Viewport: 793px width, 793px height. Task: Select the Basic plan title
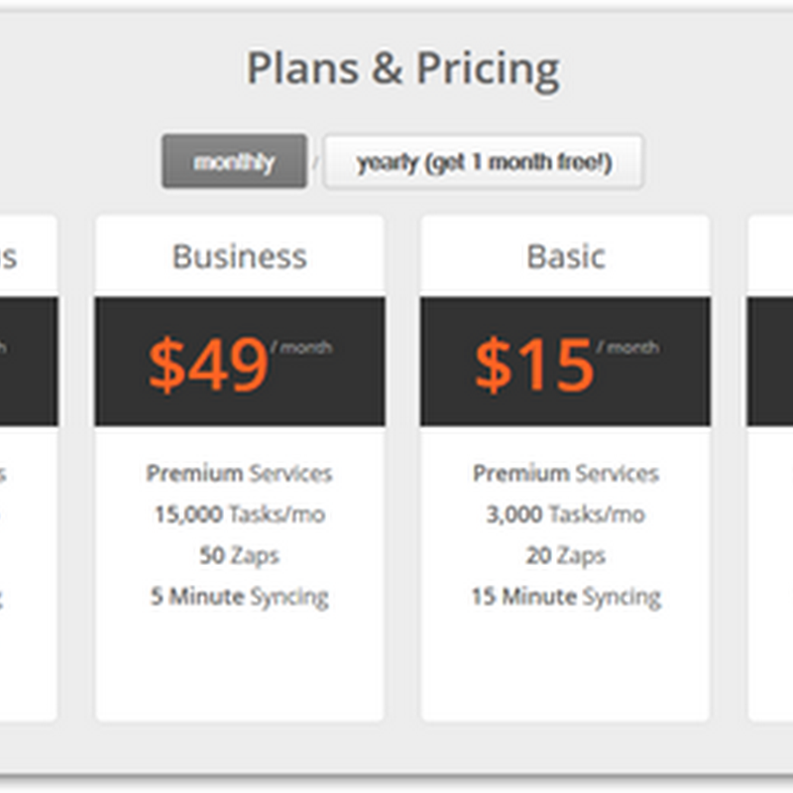[x=565, y=257]
